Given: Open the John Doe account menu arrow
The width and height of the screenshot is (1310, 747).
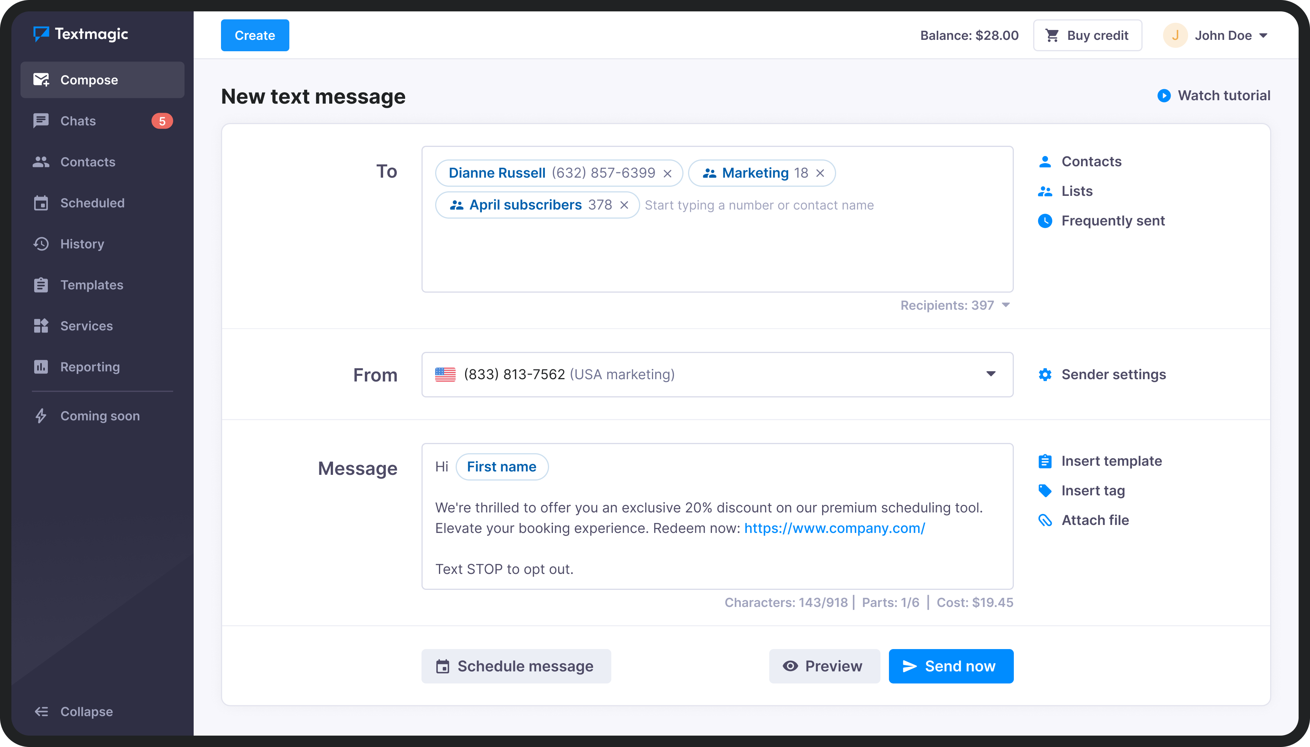Looking at the screenshot, I should coord(1263,35).
